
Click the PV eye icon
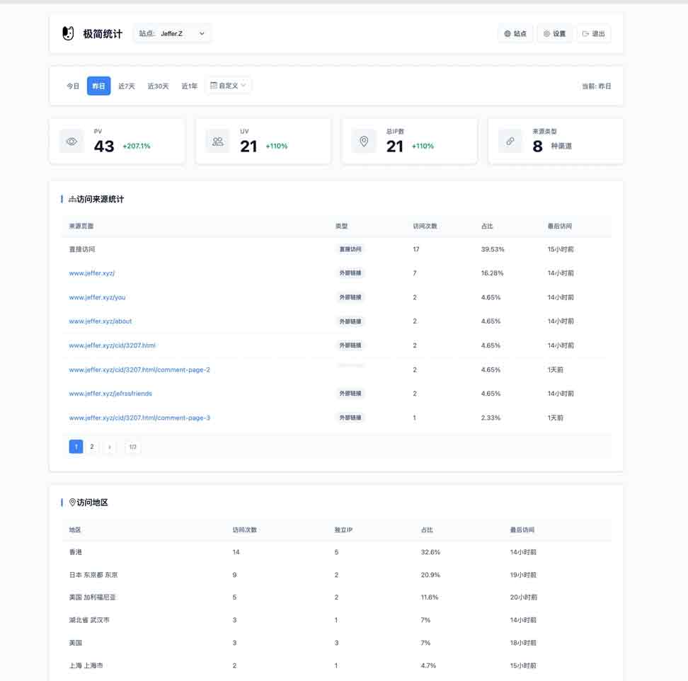click(71, 142)
